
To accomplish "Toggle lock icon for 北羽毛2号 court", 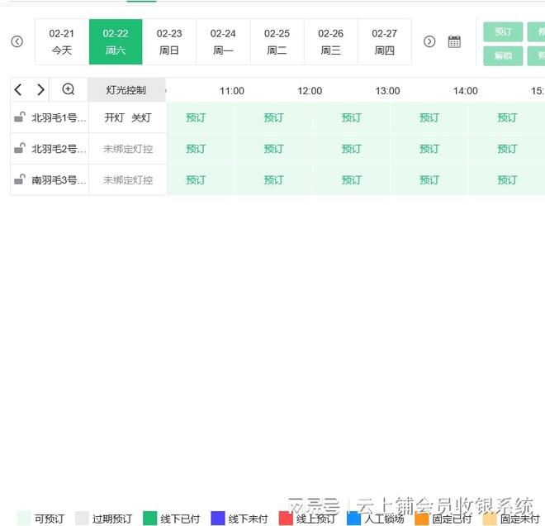I will click(x=20, y=148).
